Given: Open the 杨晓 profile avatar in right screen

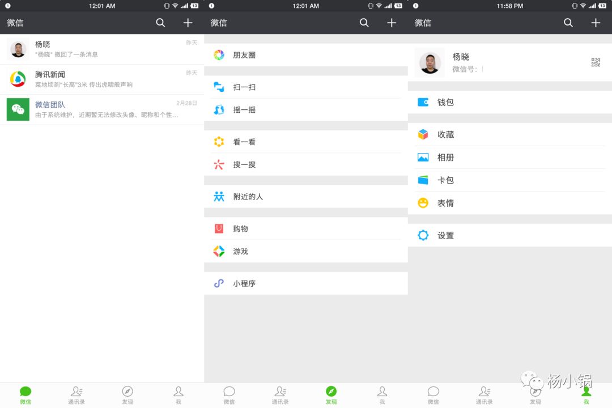Looking at the screenshot, I should [x=430, y=62].
